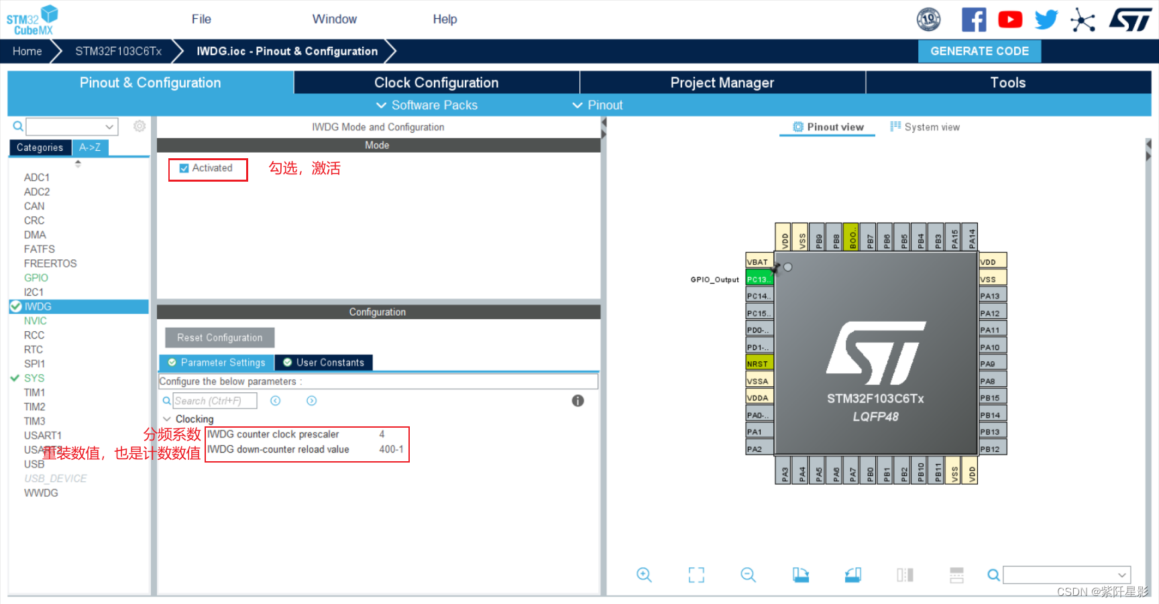Open the Parameter Settings tab
This screenshot has height=604, width=1159.
(x=217, y=363)
